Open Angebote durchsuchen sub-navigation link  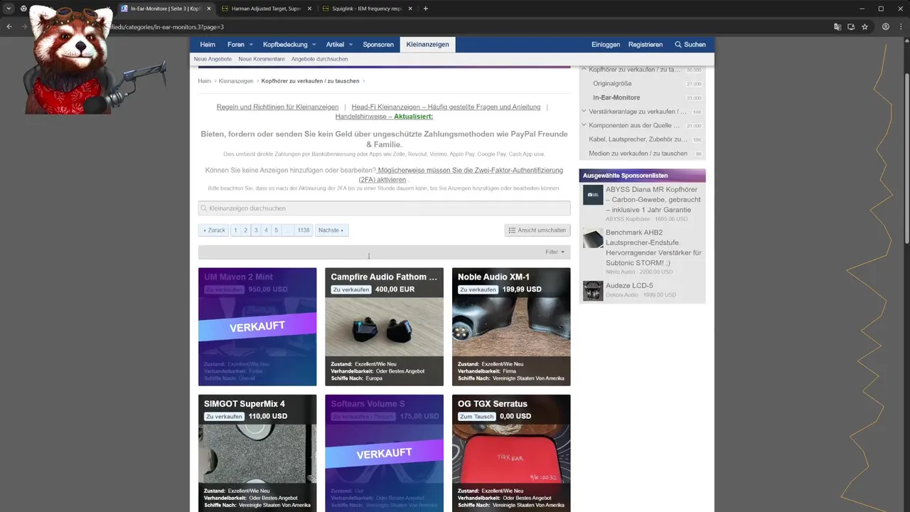click(319, 59)
